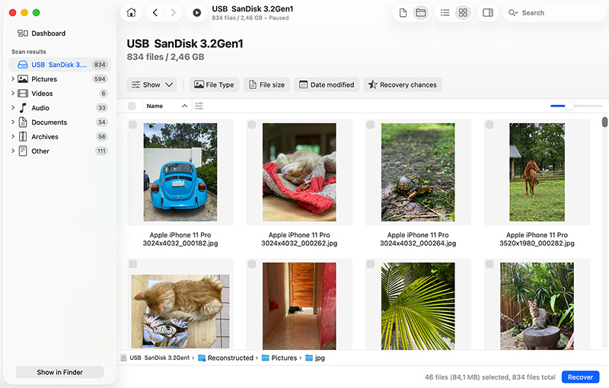
Task: Expand the Pictures category in sidebar
Action: click(13, 79)
